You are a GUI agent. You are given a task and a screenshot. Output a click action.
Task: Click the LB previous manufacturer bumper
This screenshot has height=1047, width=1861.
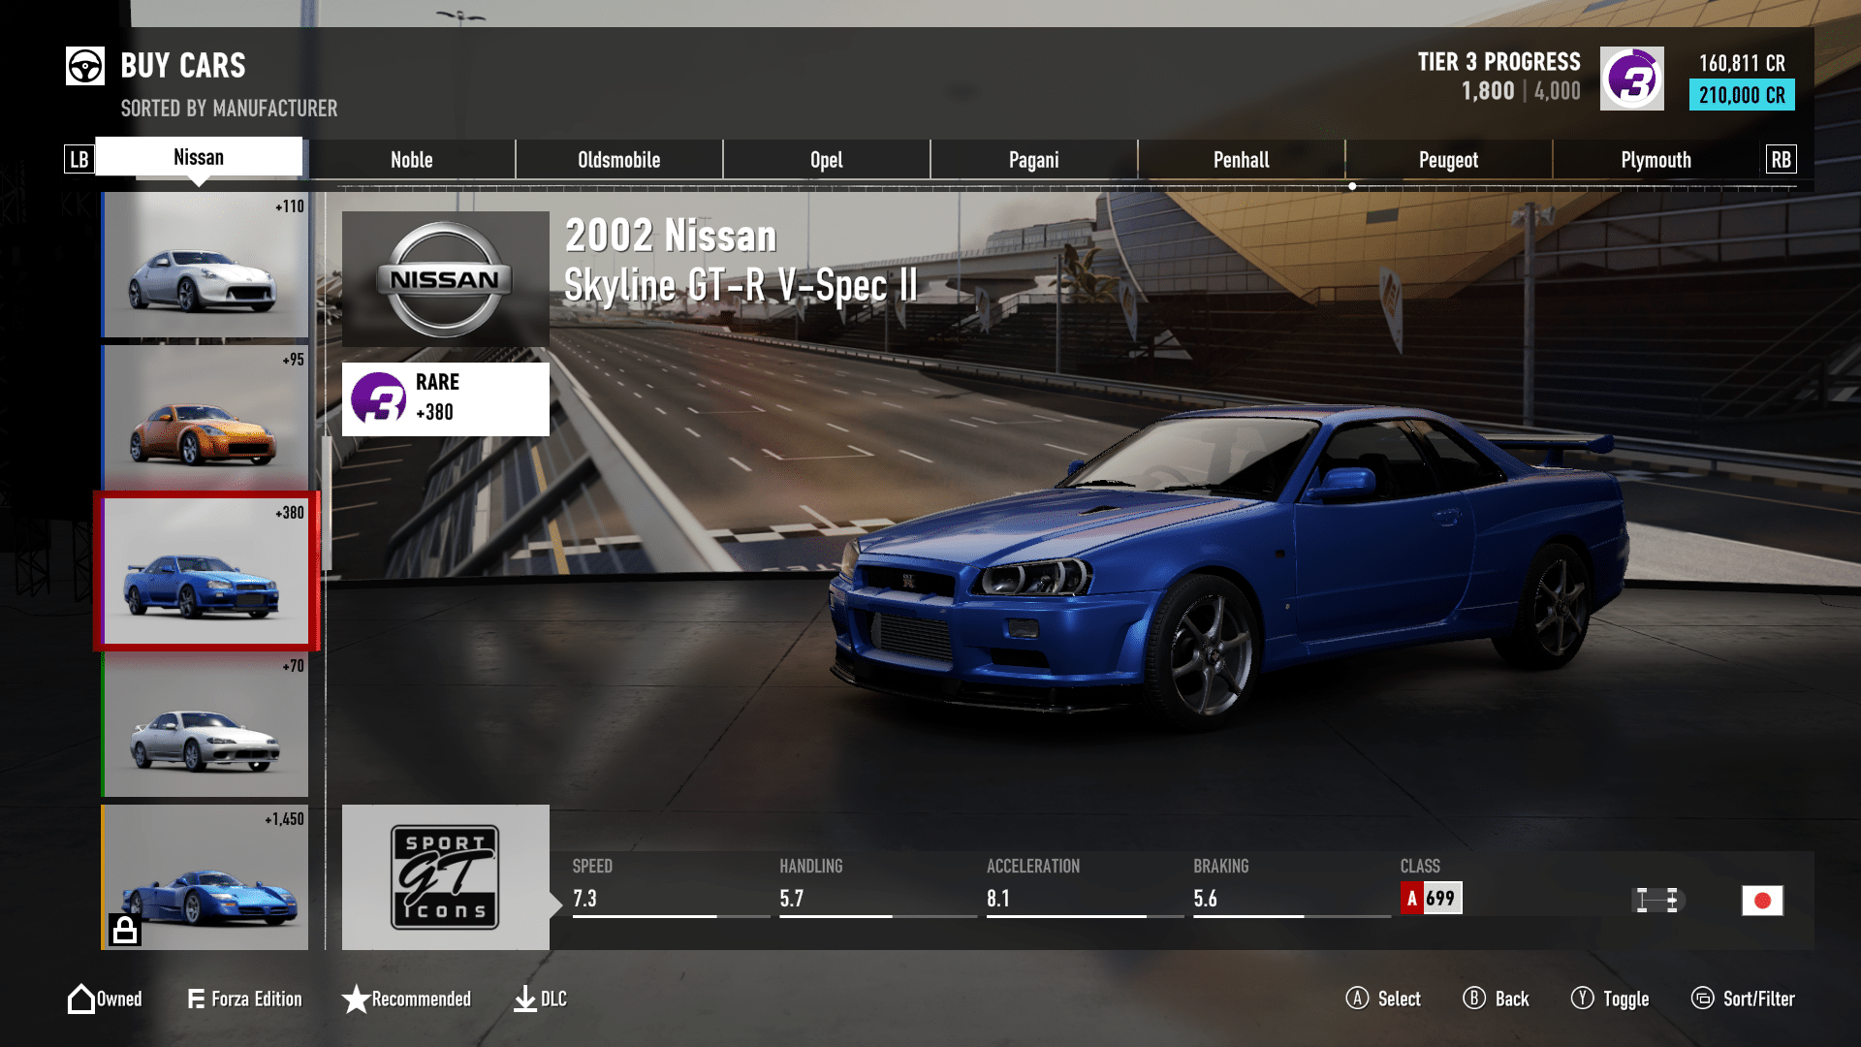point(79,159)
